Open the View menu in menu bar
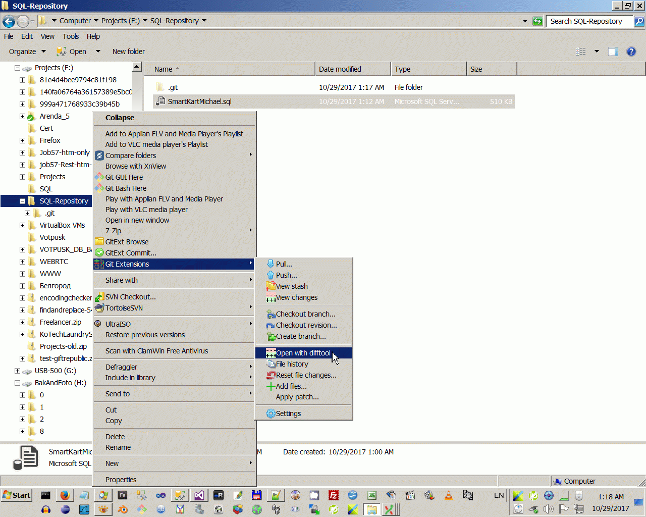This screenshot has height=517, width=646. (x=47, y=36)
